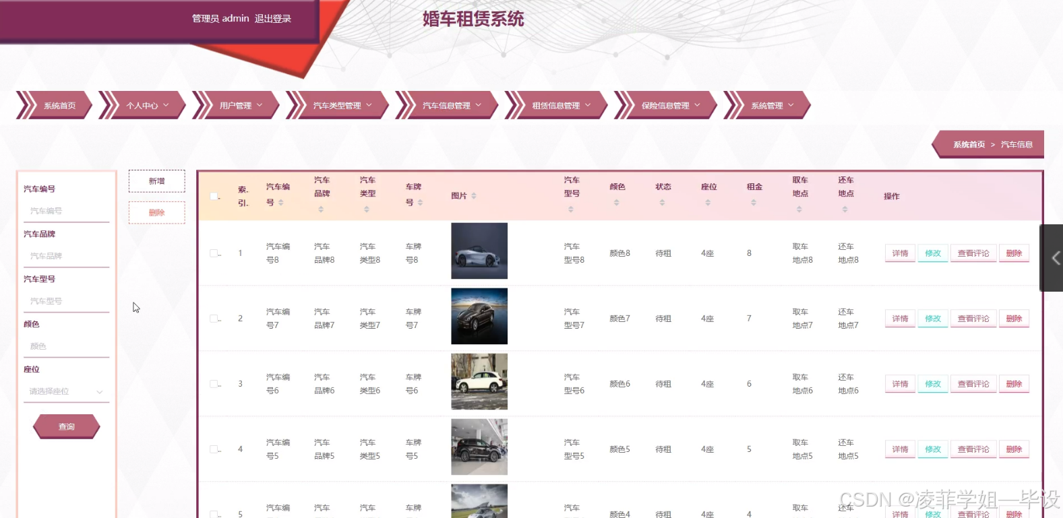Screen dimensions: 1063x518
Task: Click 修改 for 汽车编号7 row
Action: [933, 319]
